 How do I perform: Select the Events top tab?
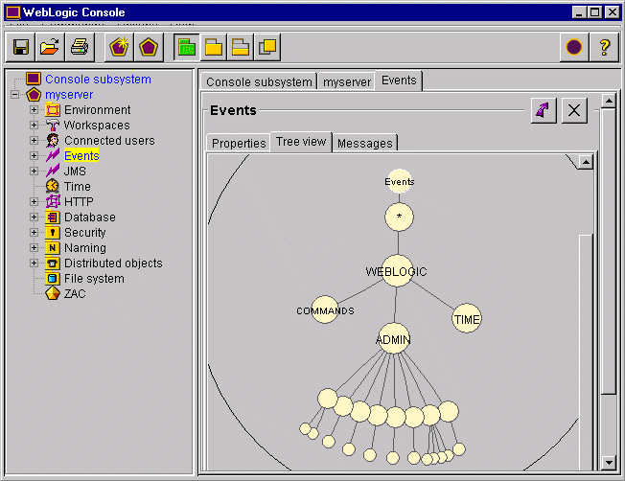(x=399, y=80)
